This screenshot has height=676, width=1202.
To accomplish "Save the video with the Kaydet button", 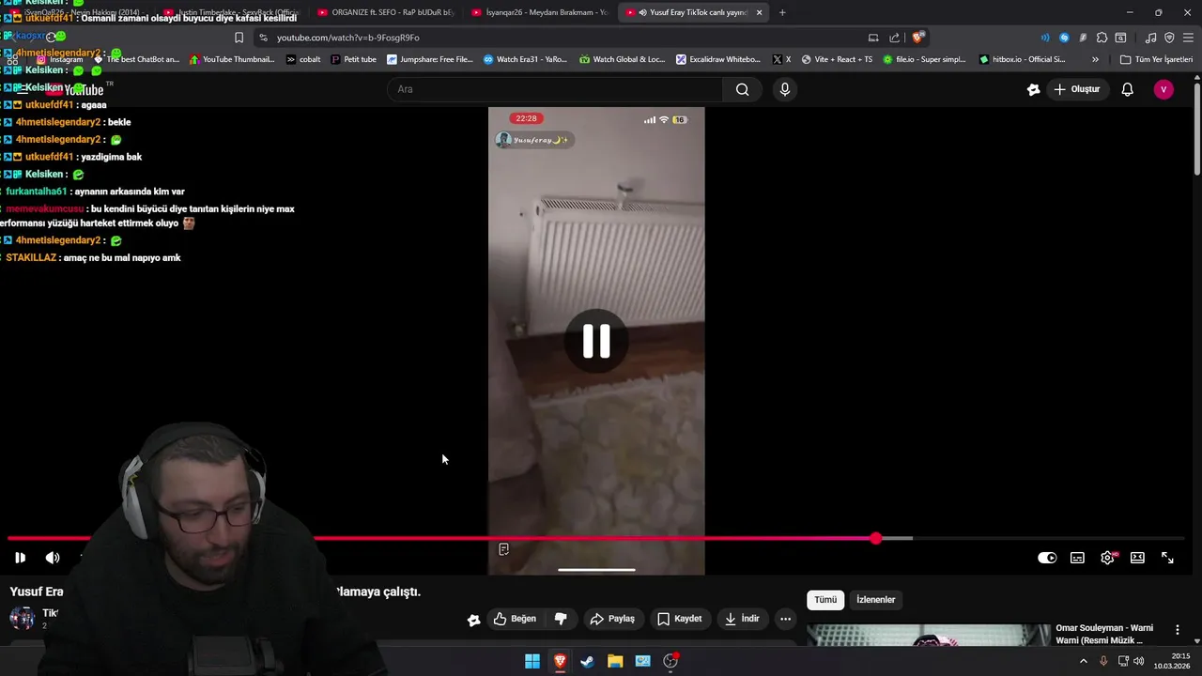I will [x=680, y=619].
